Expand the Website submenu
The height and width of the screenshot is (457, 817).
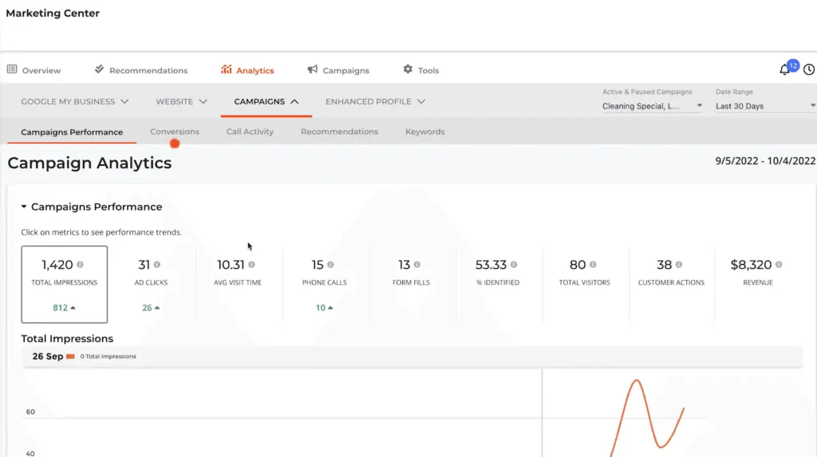(x=181, y=101)
